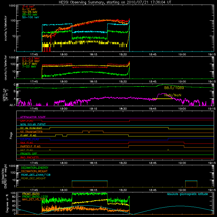
Task: Click the REAR_DEC_WEIGHT legend label
Action: (33, 178)
